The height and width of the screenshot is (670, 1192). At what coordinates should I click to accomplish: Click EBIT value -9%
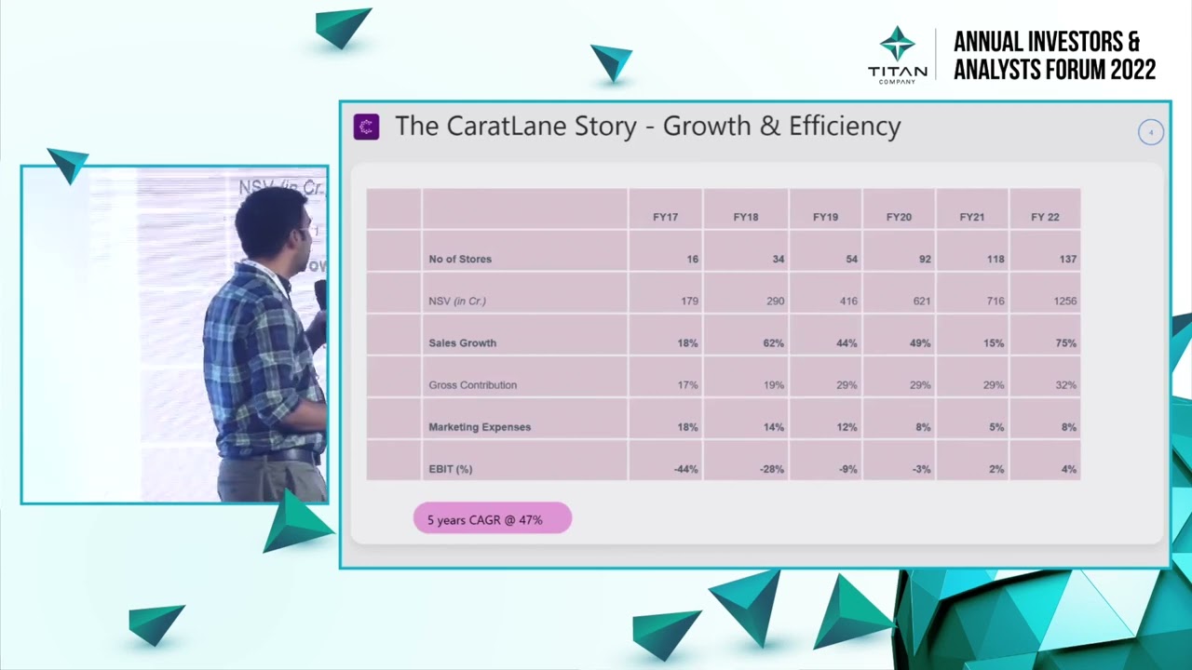[x=847, y=468]
